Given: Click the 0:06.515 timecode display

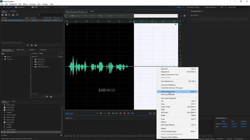Looking at the screenshot, I should tap(70, 114).
